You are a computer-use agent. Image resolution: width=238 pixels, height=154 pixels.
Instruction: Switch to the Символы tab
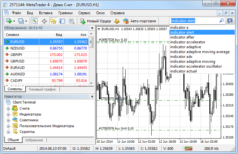pyautogui.click(x=15, y=89)
